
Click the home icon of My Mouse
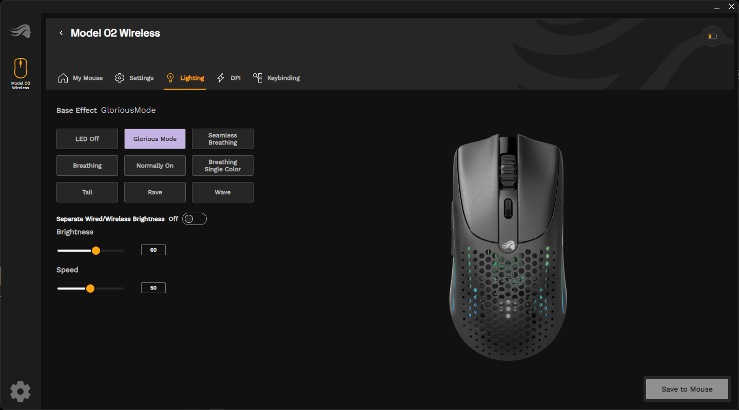(x=63, y=78)
